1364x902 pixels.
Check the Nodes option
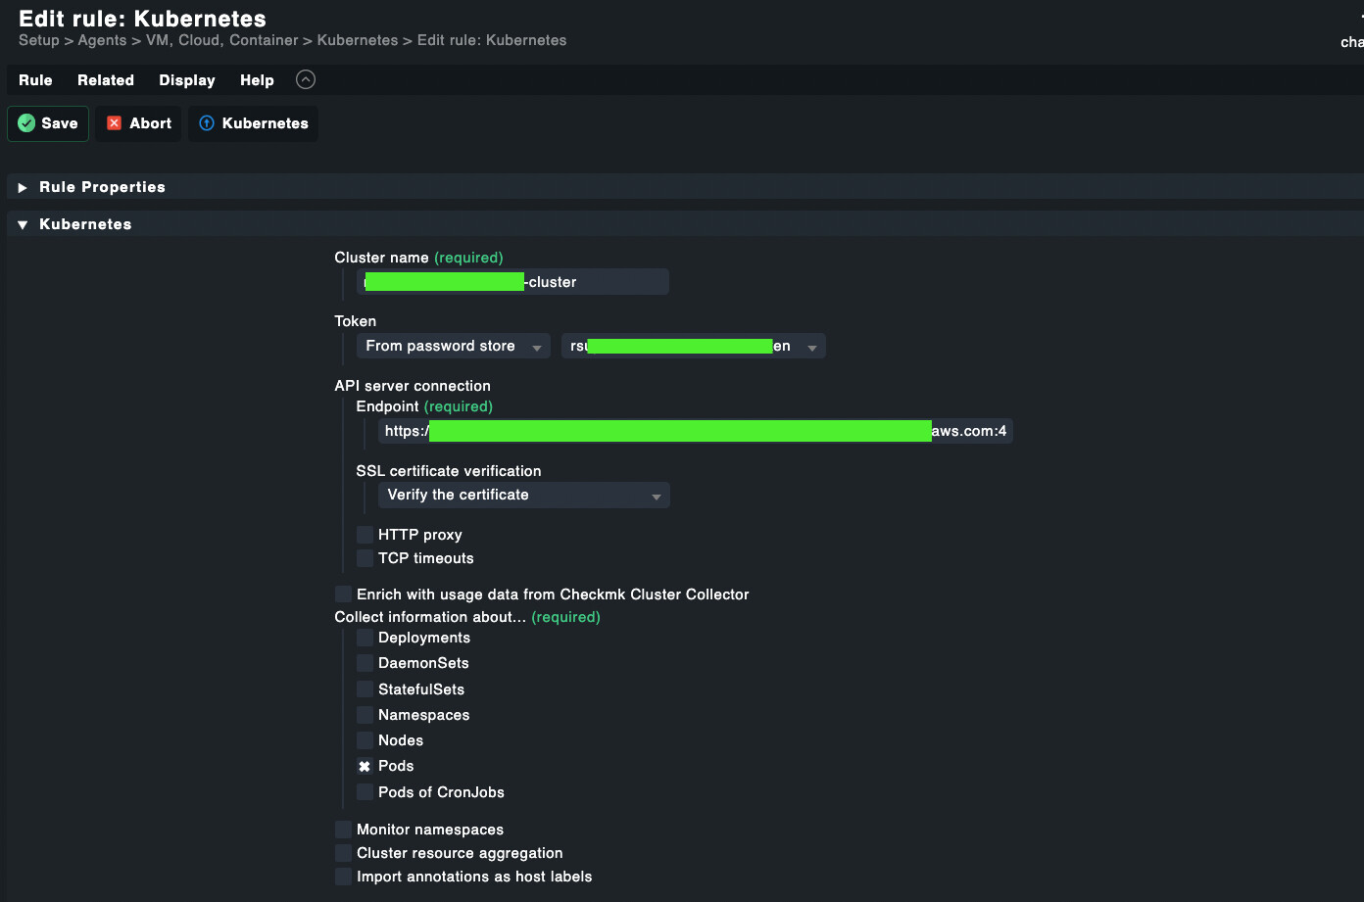(365, 741)
